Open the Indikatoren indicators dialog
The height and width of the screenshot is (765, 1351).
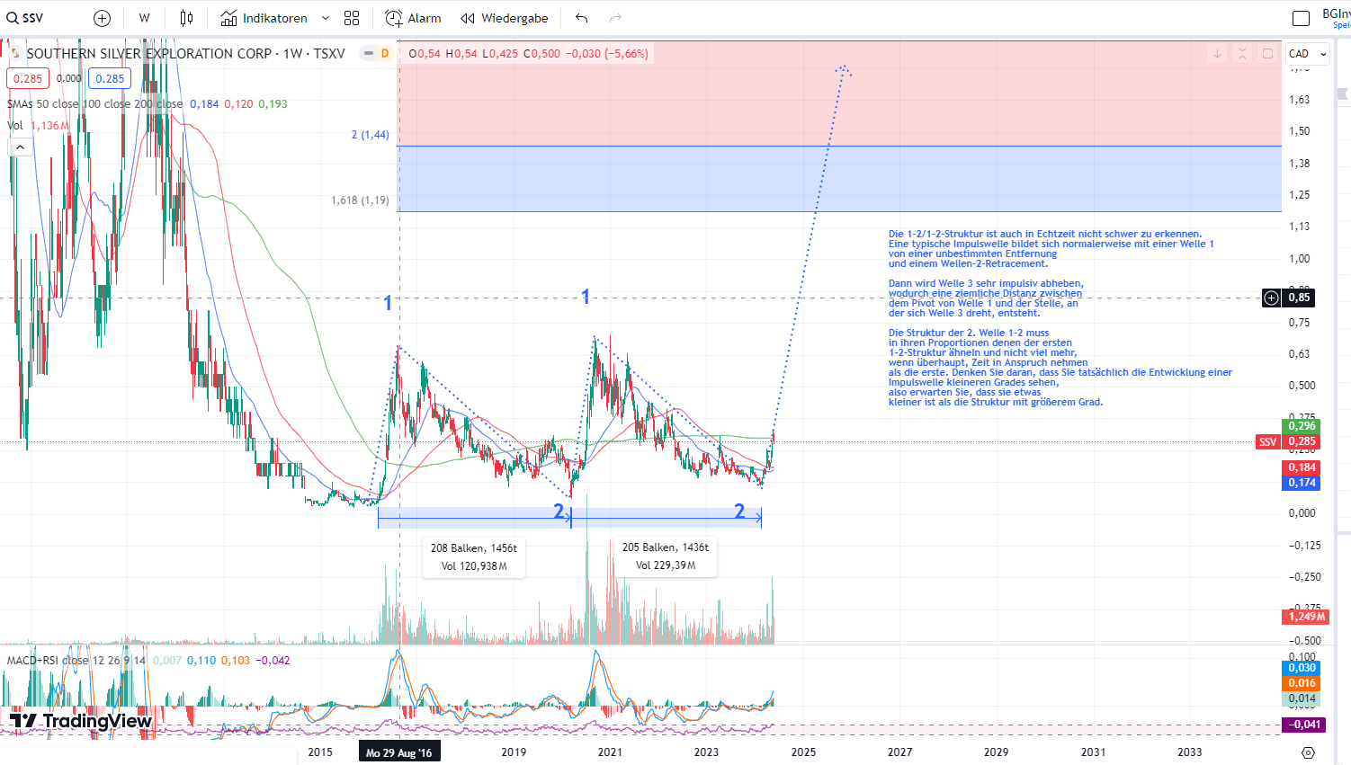tap(264, 18)
